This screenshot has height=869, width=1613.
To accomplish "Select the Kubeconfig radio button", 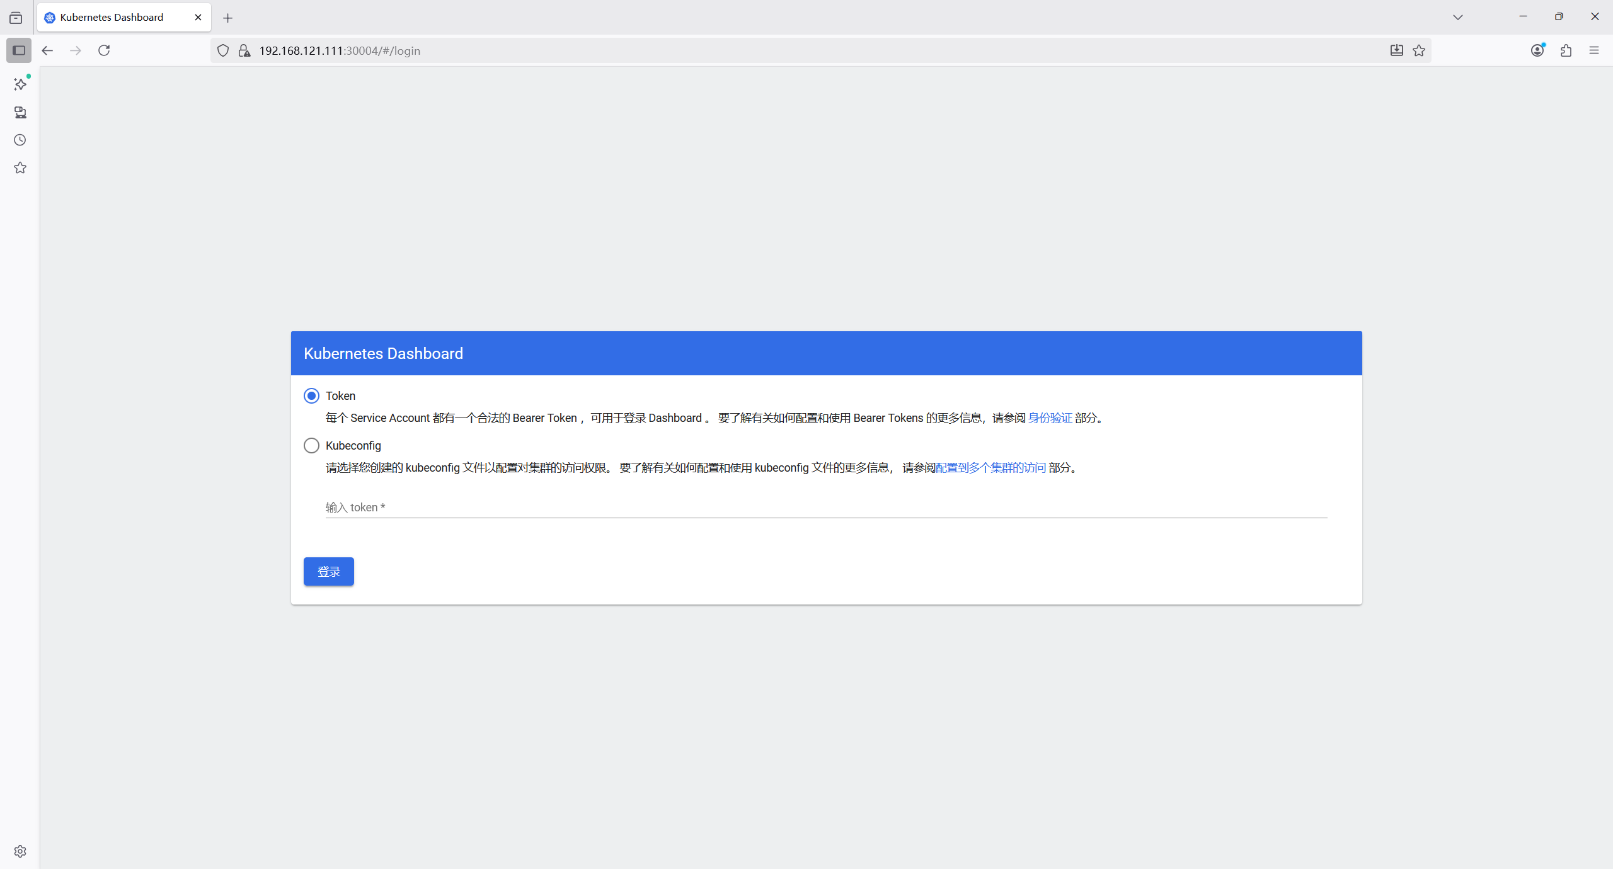I will coord(311,445).
